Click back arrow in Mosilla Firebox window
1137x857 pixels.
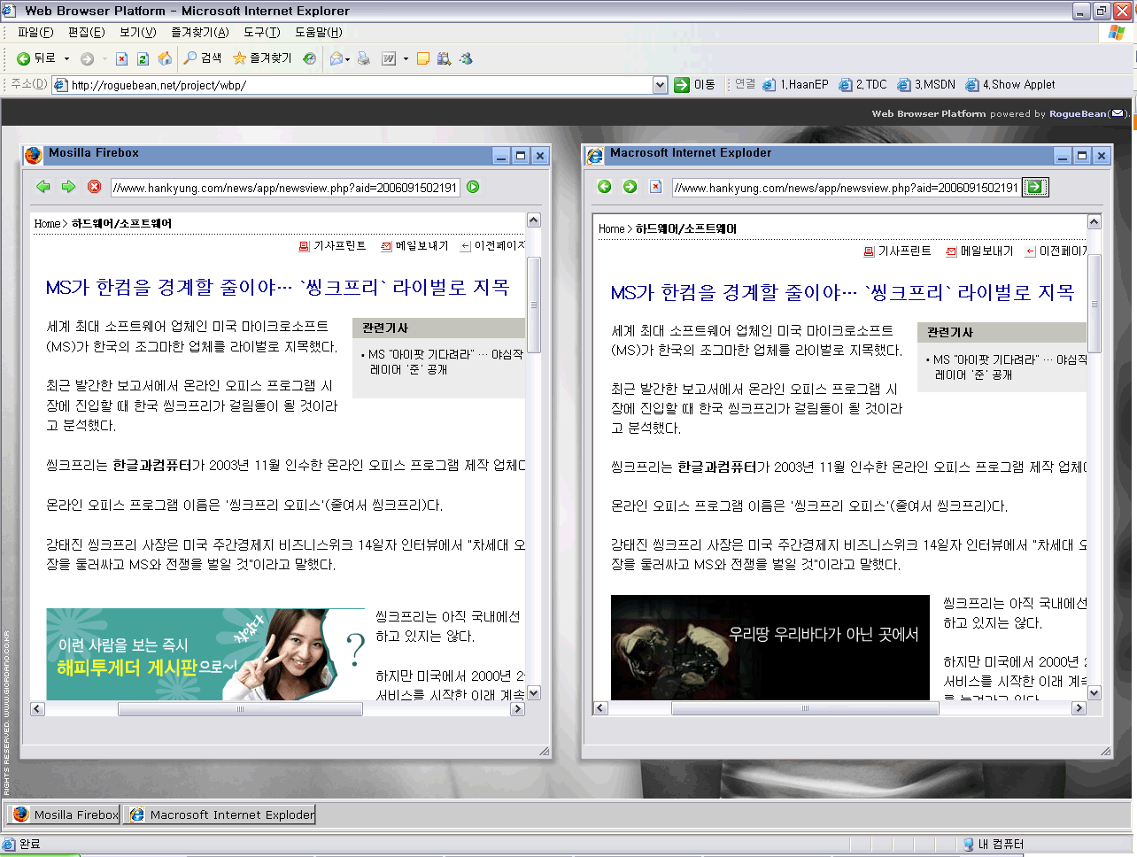[x=43, y=187]
